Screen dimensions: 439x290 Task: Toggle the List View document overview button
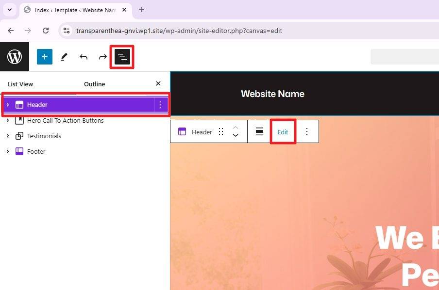122,57
